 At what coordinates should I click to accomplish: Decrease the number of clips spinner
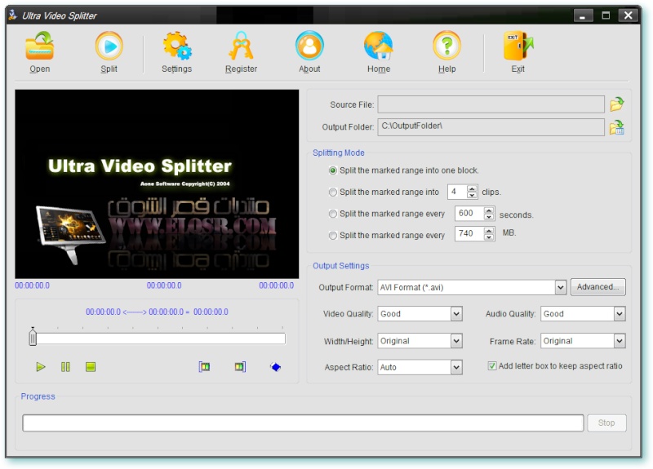tap(472, 195)
